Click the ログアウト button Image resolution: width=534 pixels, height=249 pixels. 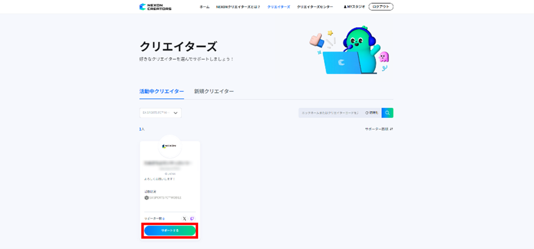[x=381, y=7]
